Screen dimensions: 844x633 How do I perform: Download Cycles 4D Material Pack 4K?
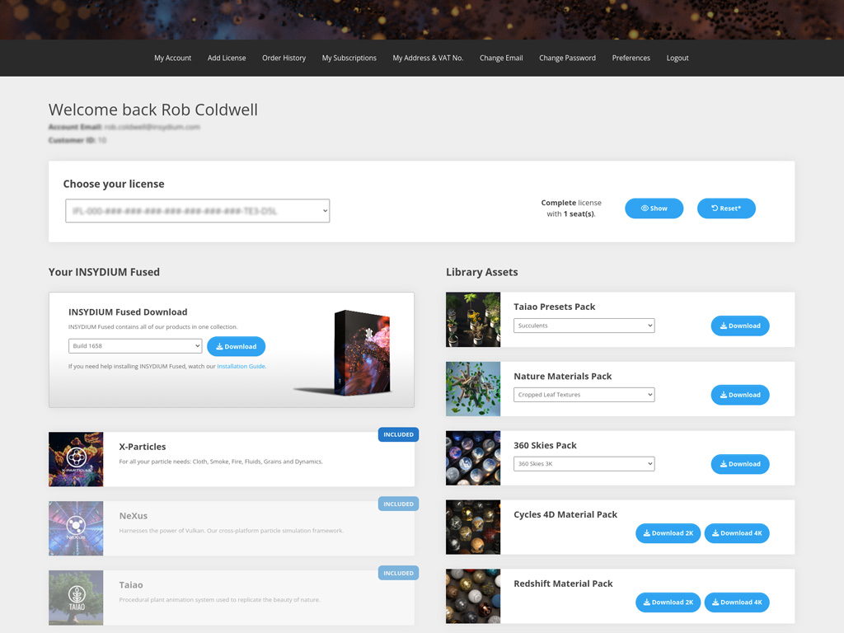[x=736, y=533]
